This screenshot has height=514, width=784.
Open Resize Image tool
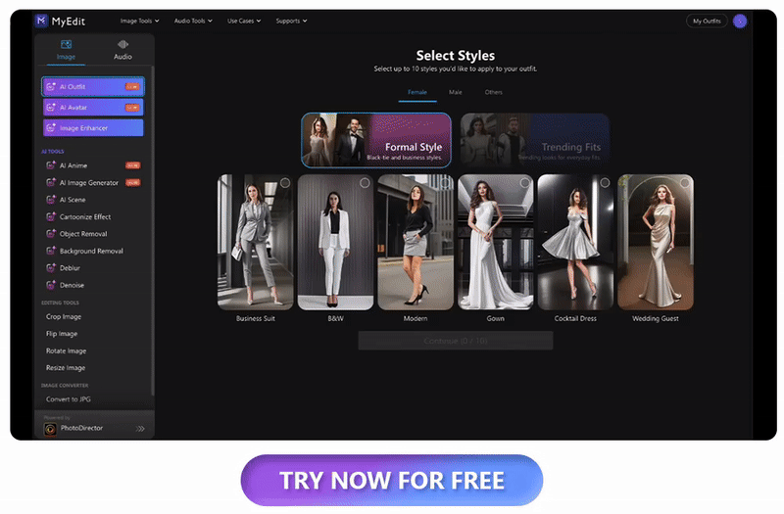click(x=66, y=368)
